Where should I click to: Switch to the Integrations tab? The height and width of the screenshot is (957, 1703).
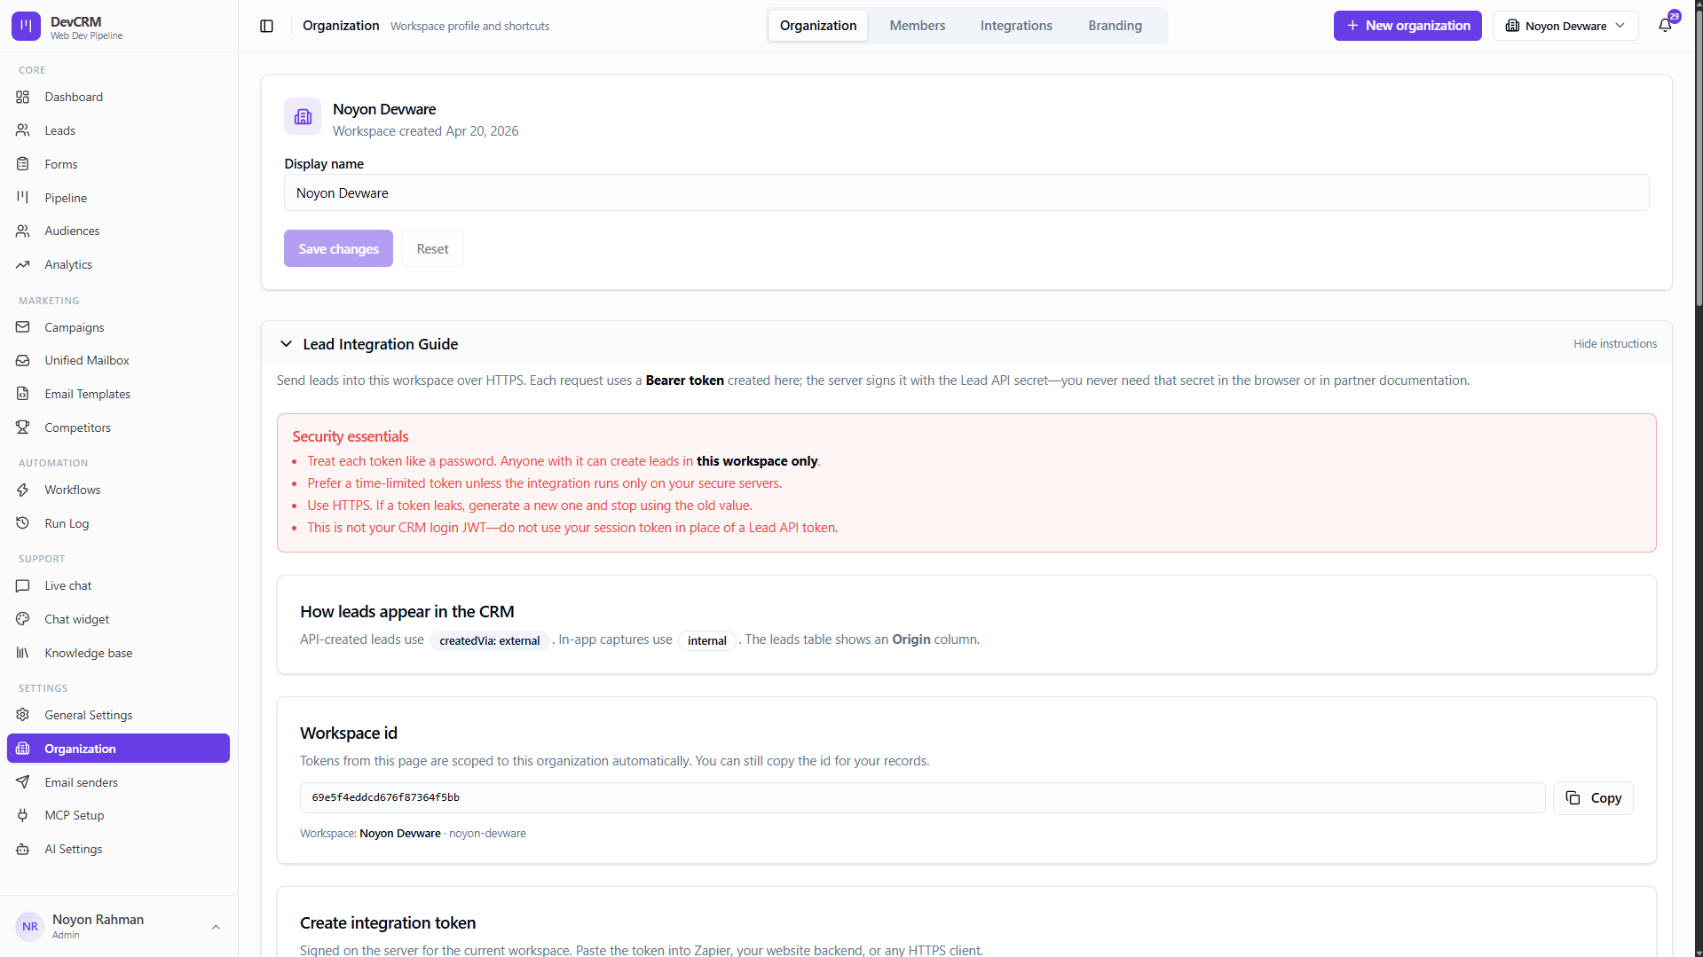[x=1015, y=26]
